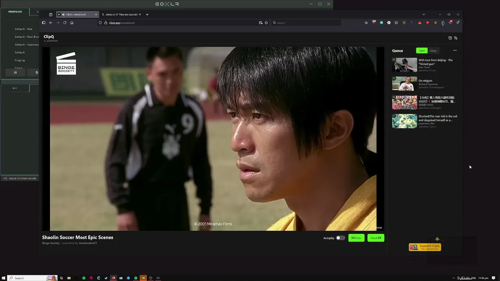
Task: Open Windows Start menu
Action: 4,278
